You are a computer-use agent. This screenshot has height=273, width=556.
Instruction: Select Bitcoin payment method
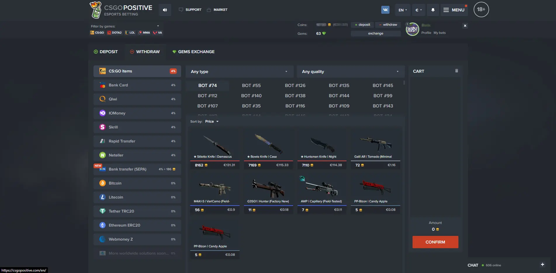(137, 183)
